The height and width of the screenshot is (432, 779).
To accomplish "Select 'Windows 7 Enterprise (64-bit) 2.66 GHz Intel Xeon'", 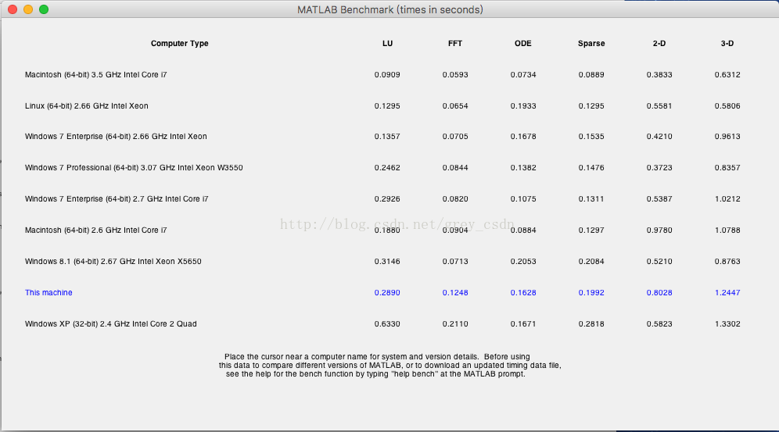I will pyautogui.click(x=116, y=137).
